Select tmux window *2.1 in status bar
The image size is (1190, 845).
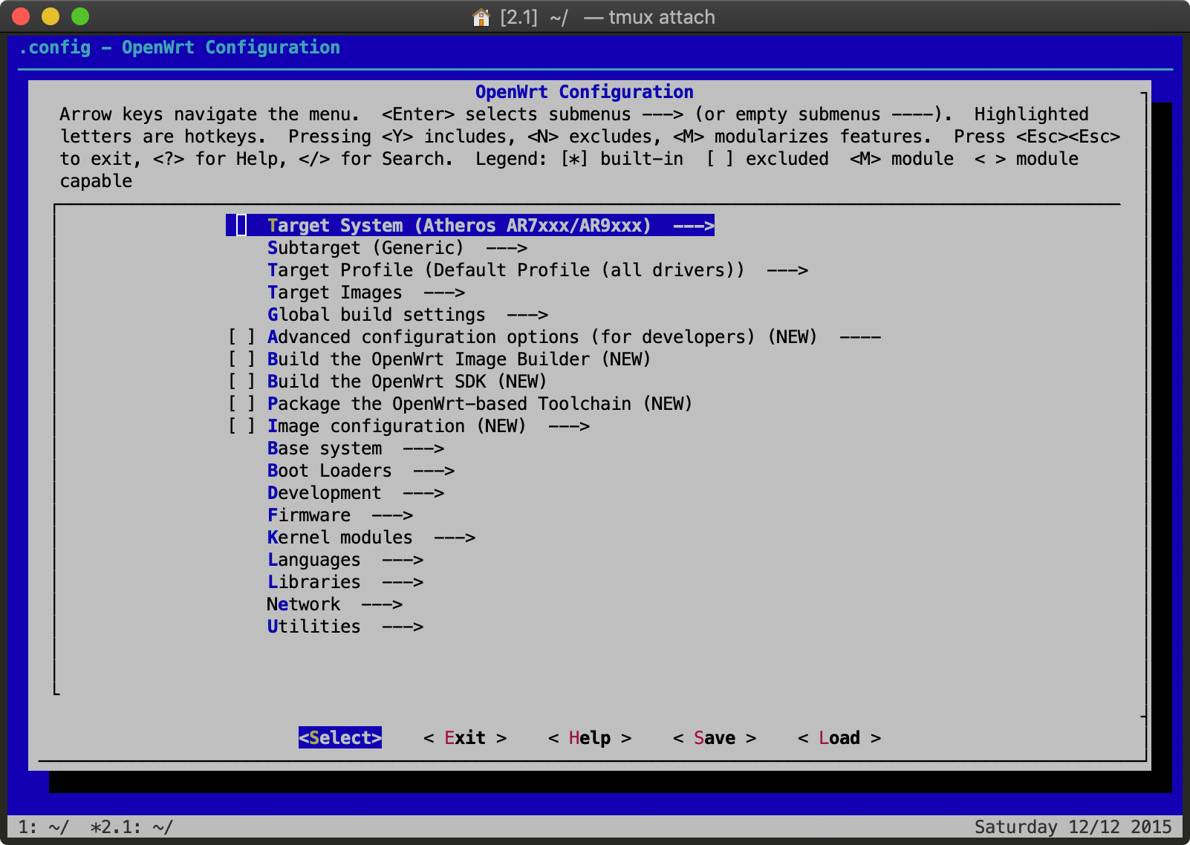click(x=131, y=826)
